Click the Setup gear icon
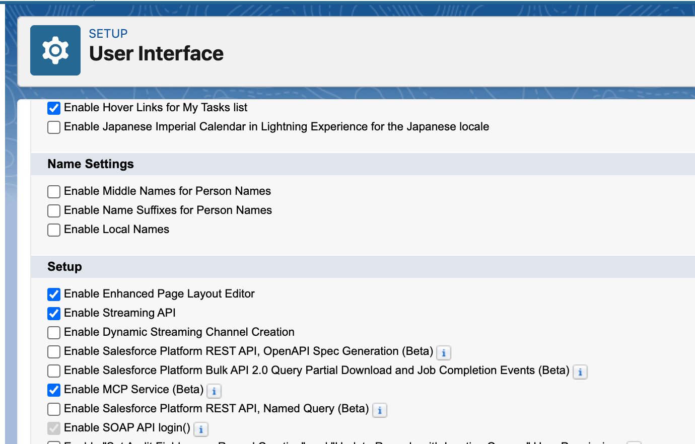Viewport: 695px width, 444px height. coord(55,50)
